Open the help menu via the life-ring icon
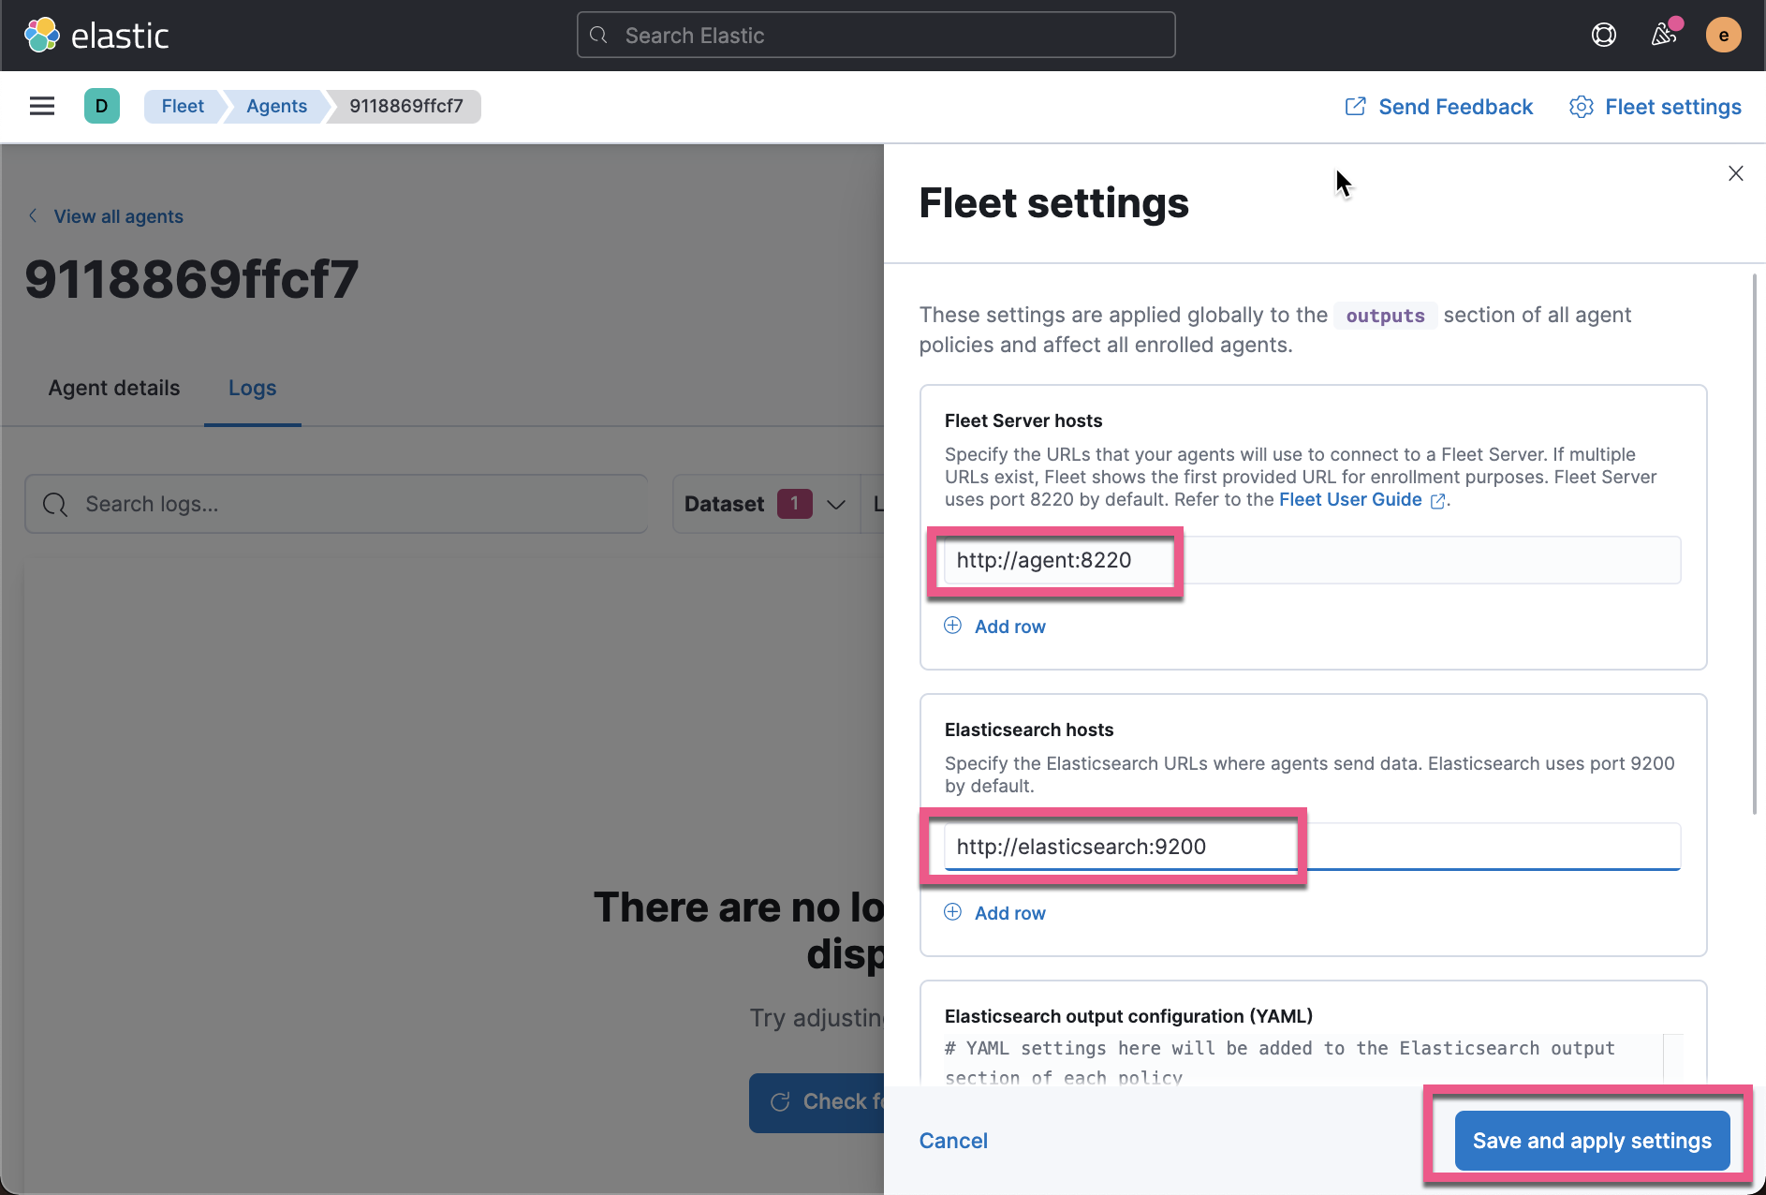This screenshot has width=1766, height=1195. tap(1604, 35)
